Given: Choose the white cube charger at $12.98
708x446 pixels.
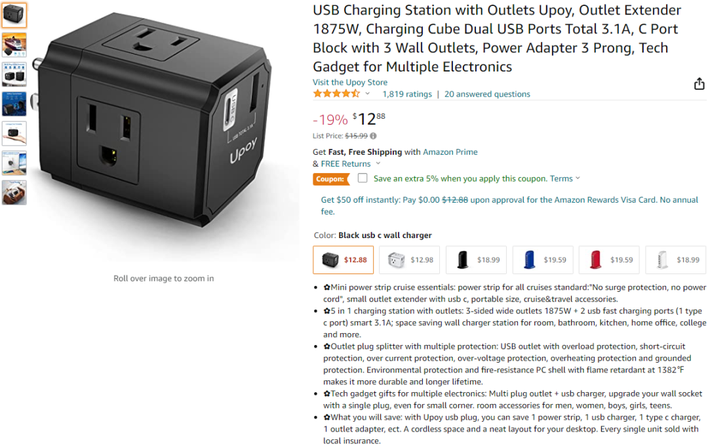Looking at the screenshot, I should 410,260.
